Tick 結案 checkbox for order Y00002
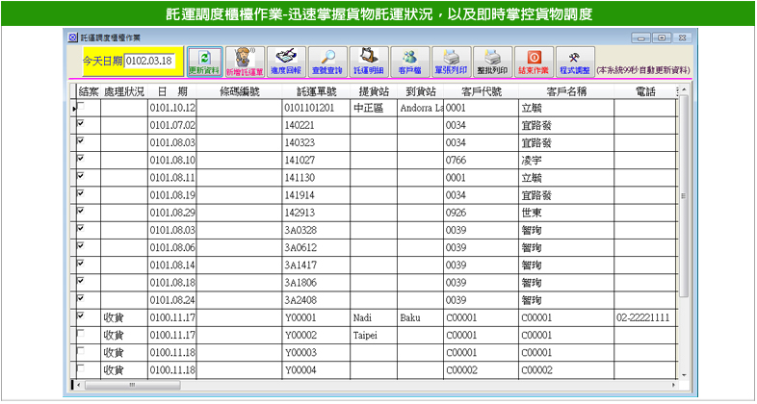The height and width of the screenshot is (404, 757). pyautogui.click(x=82, y=334)
